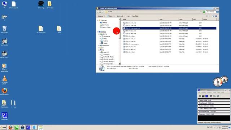Click the Explorer help icon
This screenshot has width=231, height=130.
pos(216,16)
